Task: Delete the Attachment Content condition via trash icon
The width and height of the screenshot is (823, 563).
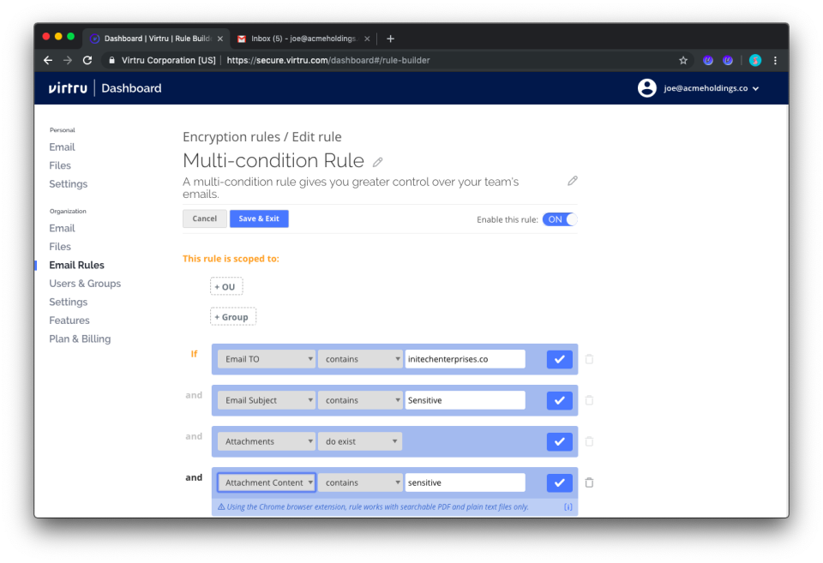Action: [x=589, y=482]
